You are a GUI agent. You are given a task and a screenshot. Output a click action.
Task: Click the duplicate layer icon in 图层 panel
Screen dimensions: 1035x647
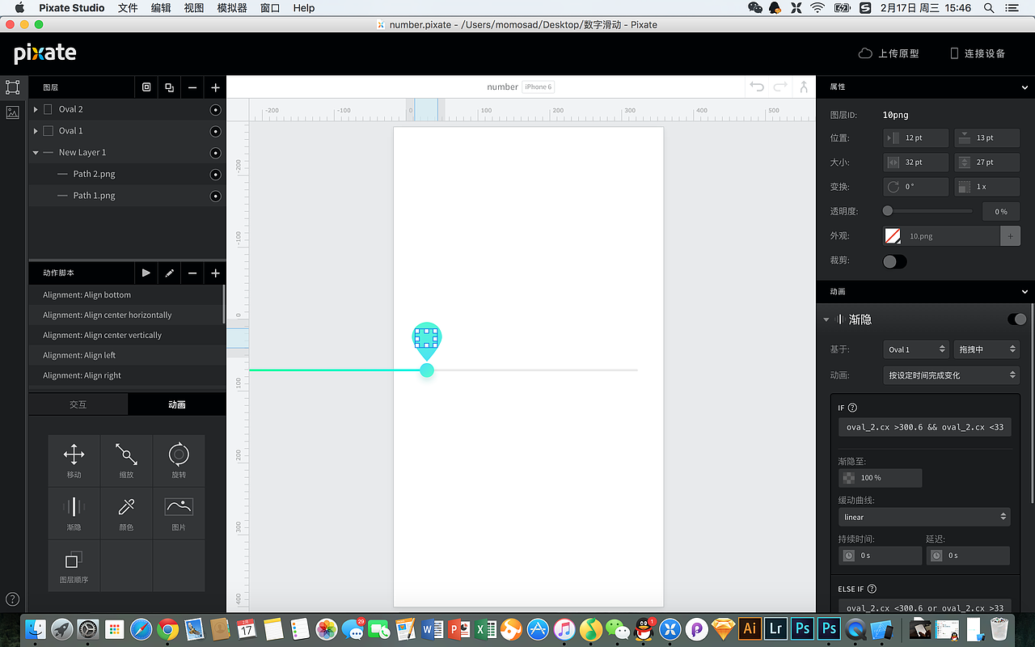(x=169, y=87)
